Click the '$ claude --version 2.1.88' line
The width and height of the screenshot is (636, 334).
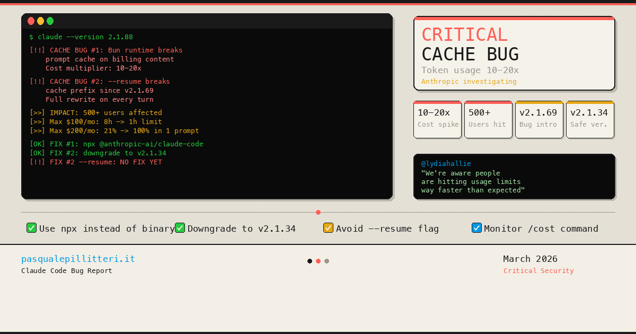[81, 37]
